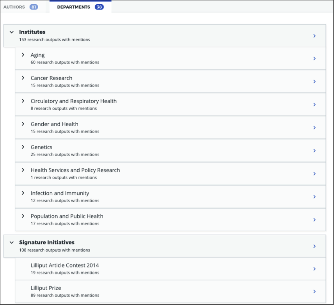334x305 pixels.
Task: Expand Health Services and Policy Research
Action: coord(23,170)
